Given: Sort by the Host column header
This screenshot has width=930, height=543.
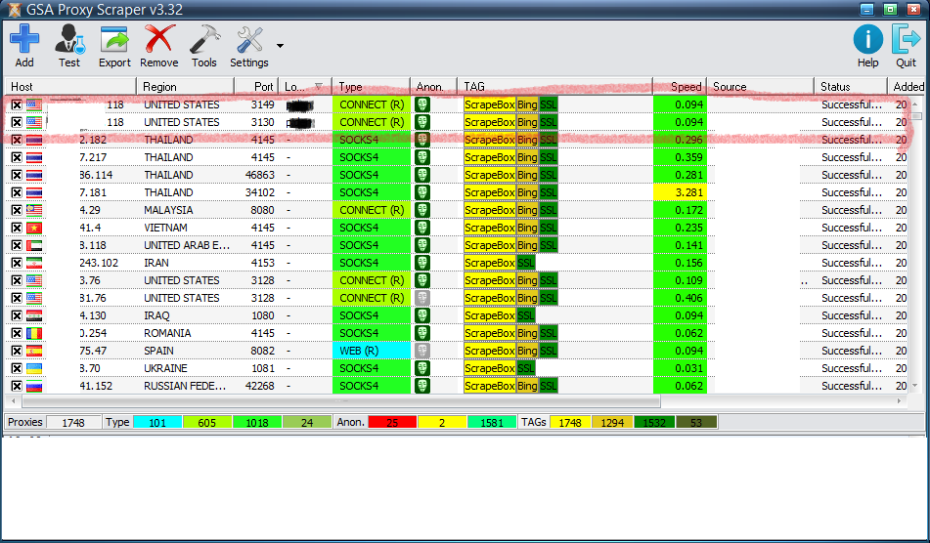Looking at the screenshot, I should pyautogui.click(x=70, y=87).
